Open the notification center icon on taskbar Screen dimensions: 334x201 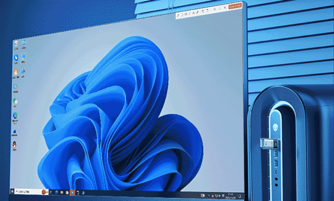point(239,196)
